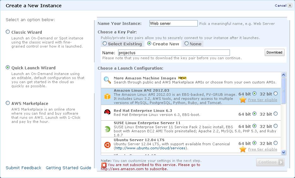
Task: Click the instance name field containing Web server
Action: coord(173,23)
